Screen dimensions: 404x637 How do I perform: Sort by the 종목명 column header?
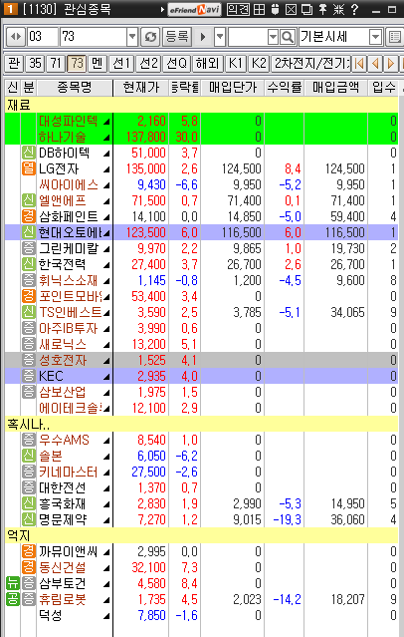75,88
